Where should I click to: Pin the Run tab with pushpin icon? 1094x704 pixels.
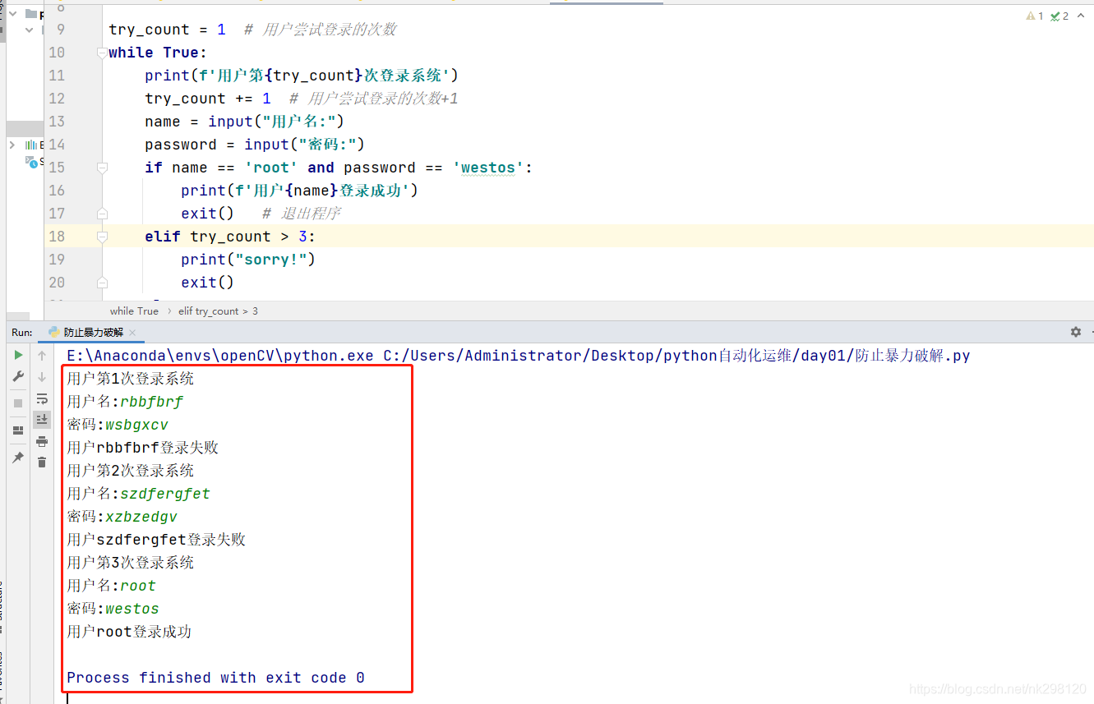click(x=18, y=458)
